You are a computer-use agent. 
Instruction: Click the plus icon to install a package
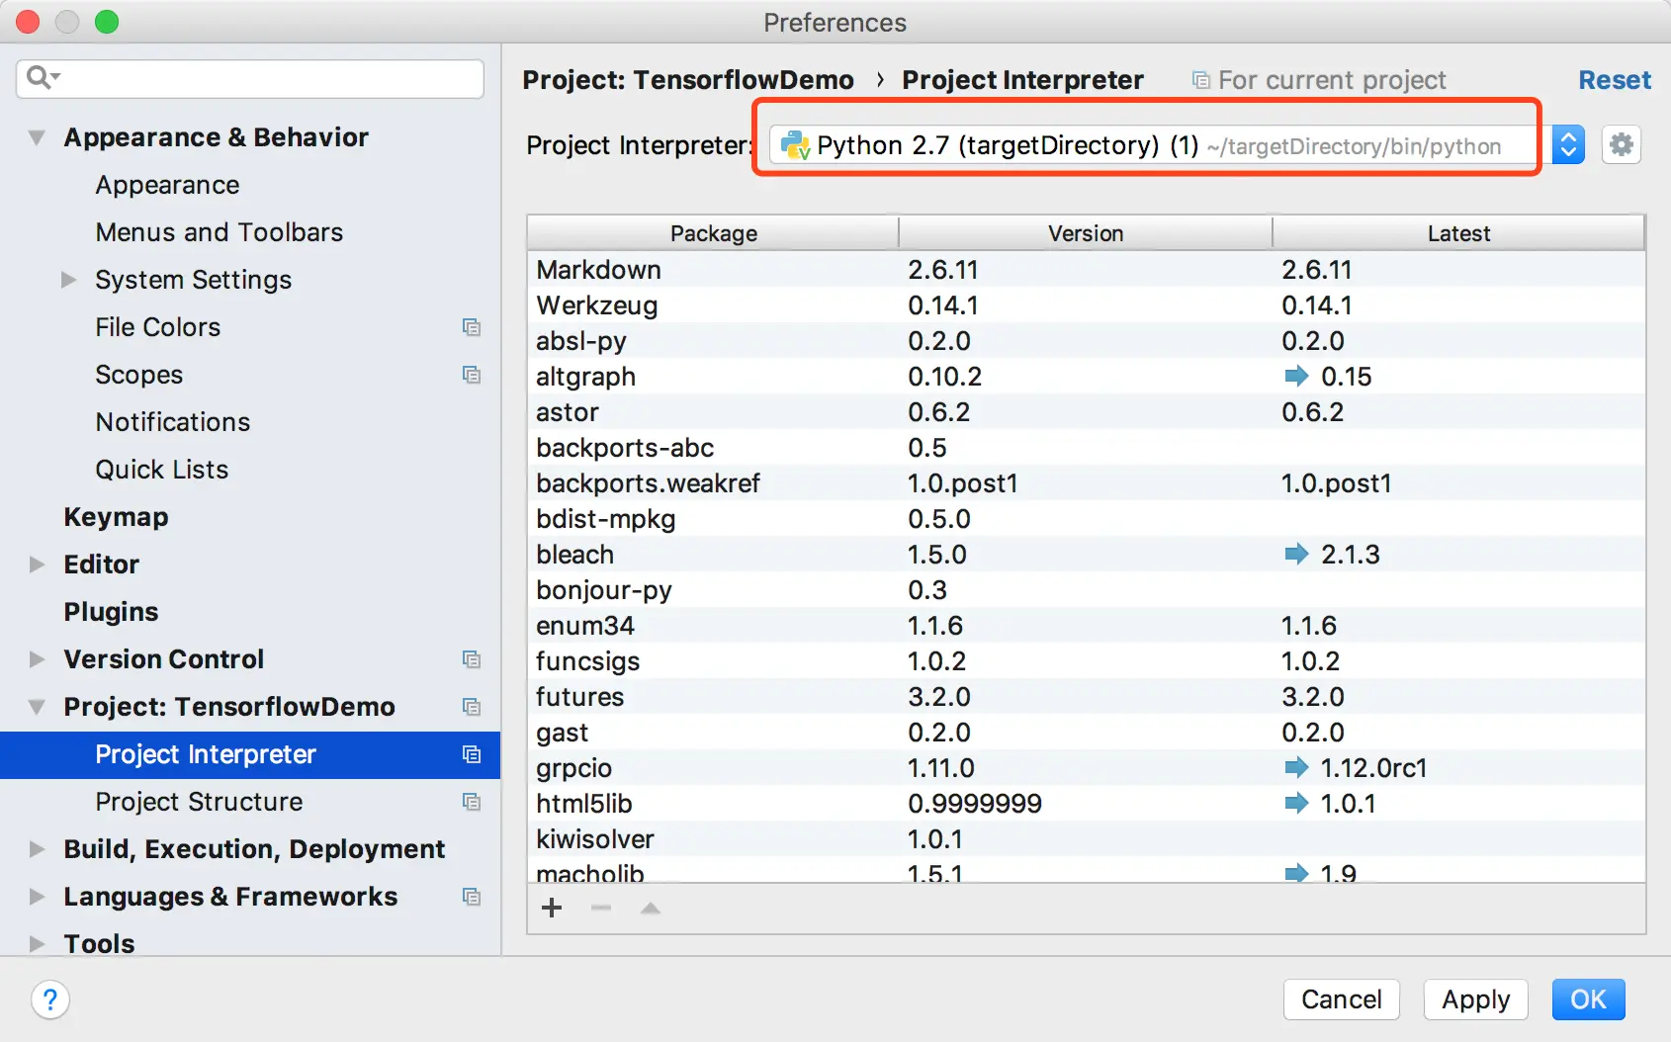pyautogui.click(x=552, y=908)
